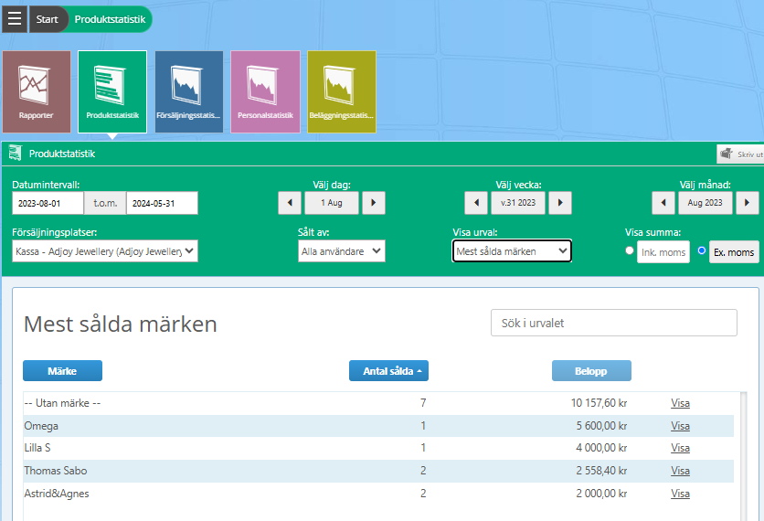This screenshot has width=764, height=521.
Task: Open the Beläggningsstatistik tile
Action: pyautogui.click(x=342, y=91)
